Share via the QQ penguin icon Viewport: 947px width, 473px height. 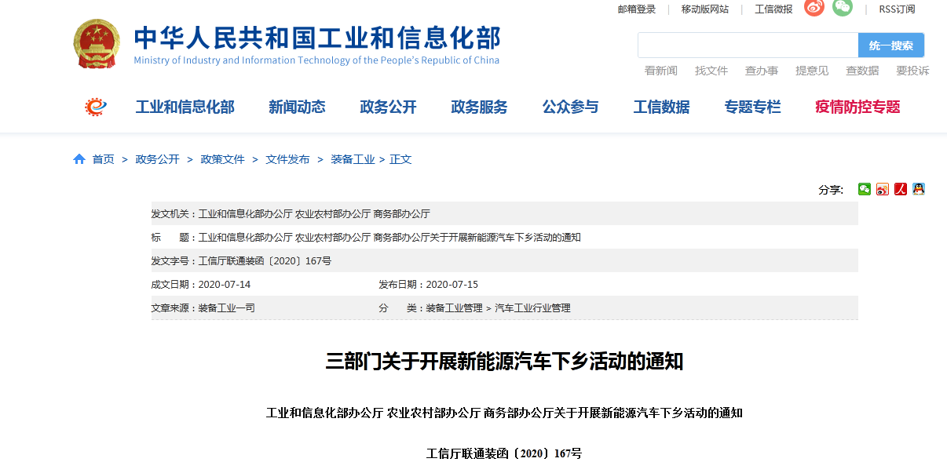pos(919,189)
